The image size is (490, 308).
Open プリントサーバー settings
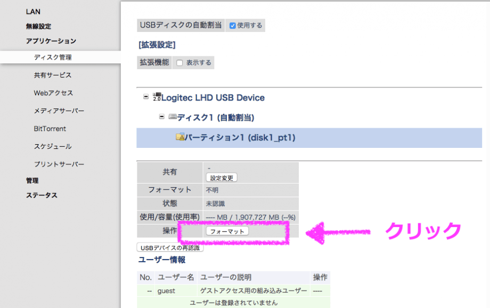59,164
